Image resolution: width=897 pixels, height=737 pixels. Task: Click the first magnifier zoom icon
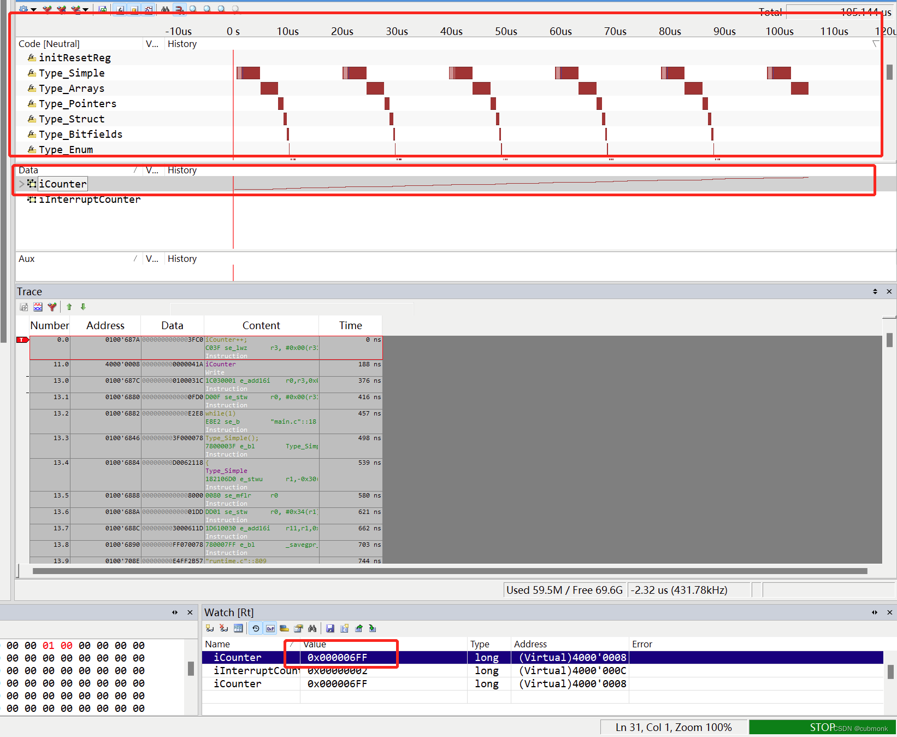(193, 9)
